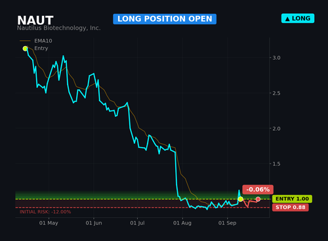Click the yellow entry point marker on price line

(x=241, y=199)
